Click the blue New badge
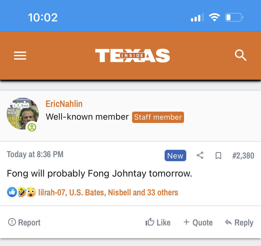Viewport: 261px width, 246px height. (175, 155)
